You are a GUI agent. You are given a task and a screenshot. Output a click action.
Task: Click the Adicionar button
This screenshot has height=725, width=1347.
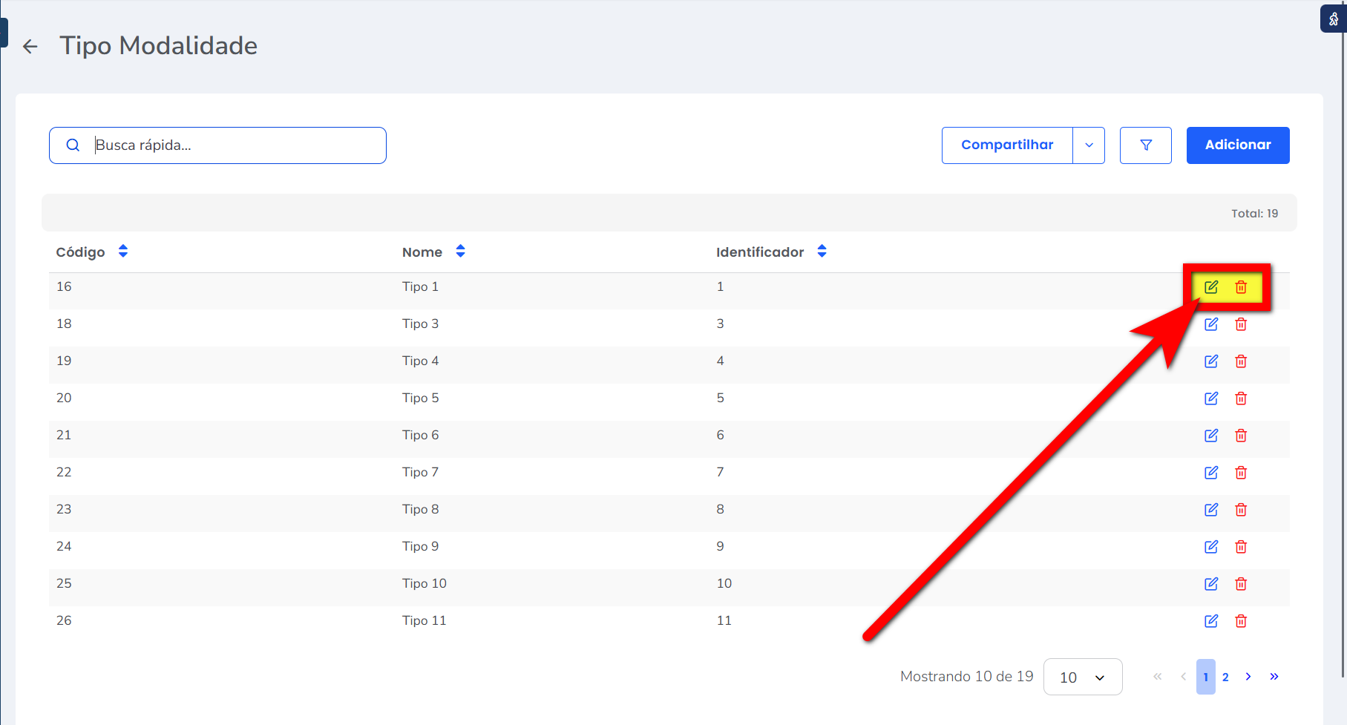pyautogui.click(x=1237, y=145)
